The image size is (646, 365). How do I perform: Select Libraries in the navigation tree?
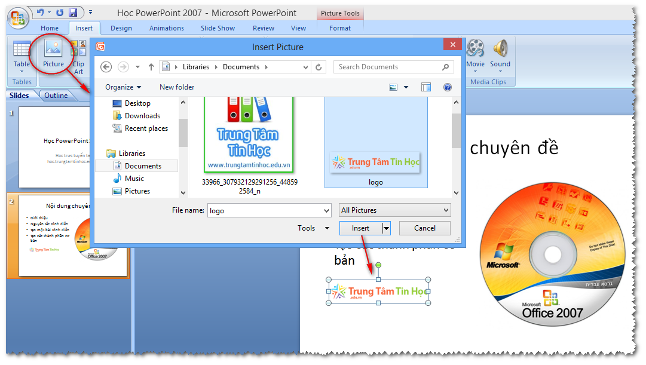[132, 154]
